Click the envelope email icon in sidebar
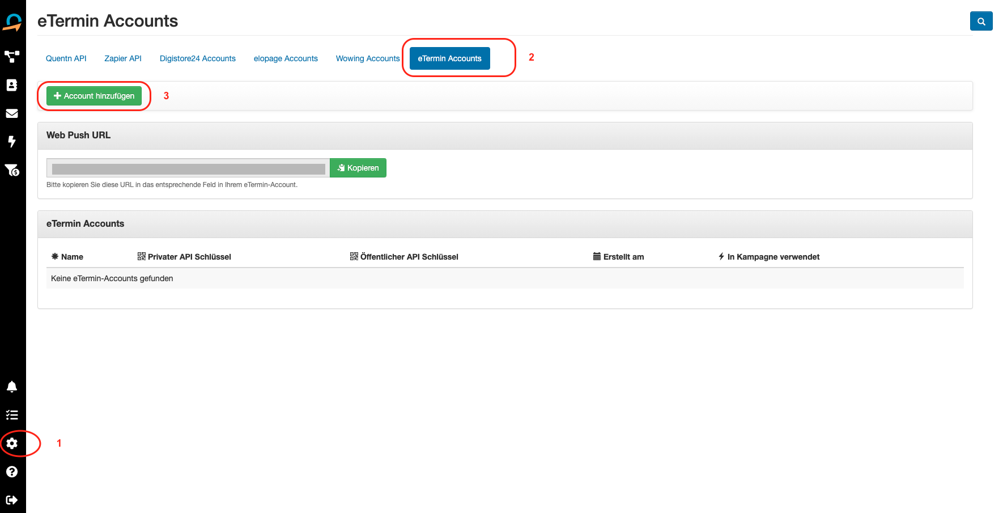1003x513 pixels. point(12,113)
